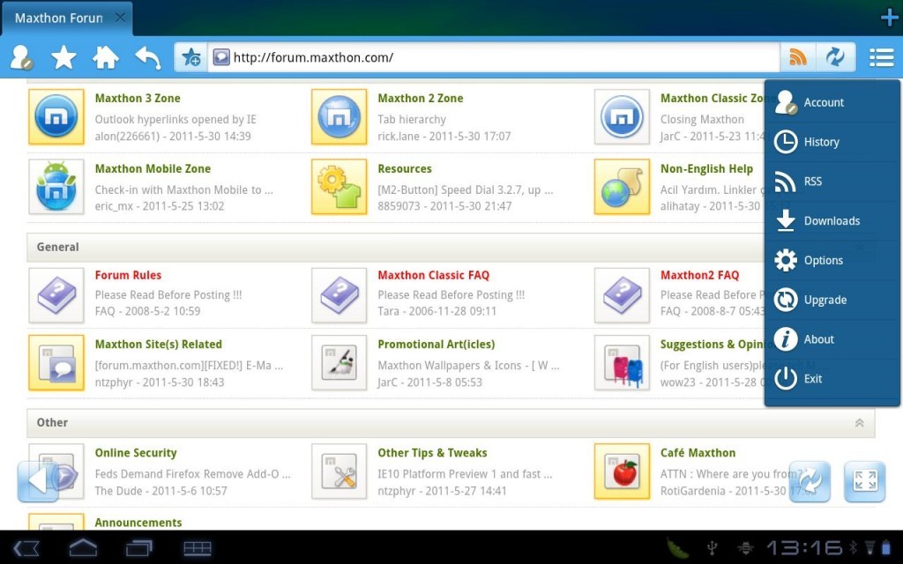Open the Maxthon 2 Zone link
903x564 pixels.
coord(421,99)
